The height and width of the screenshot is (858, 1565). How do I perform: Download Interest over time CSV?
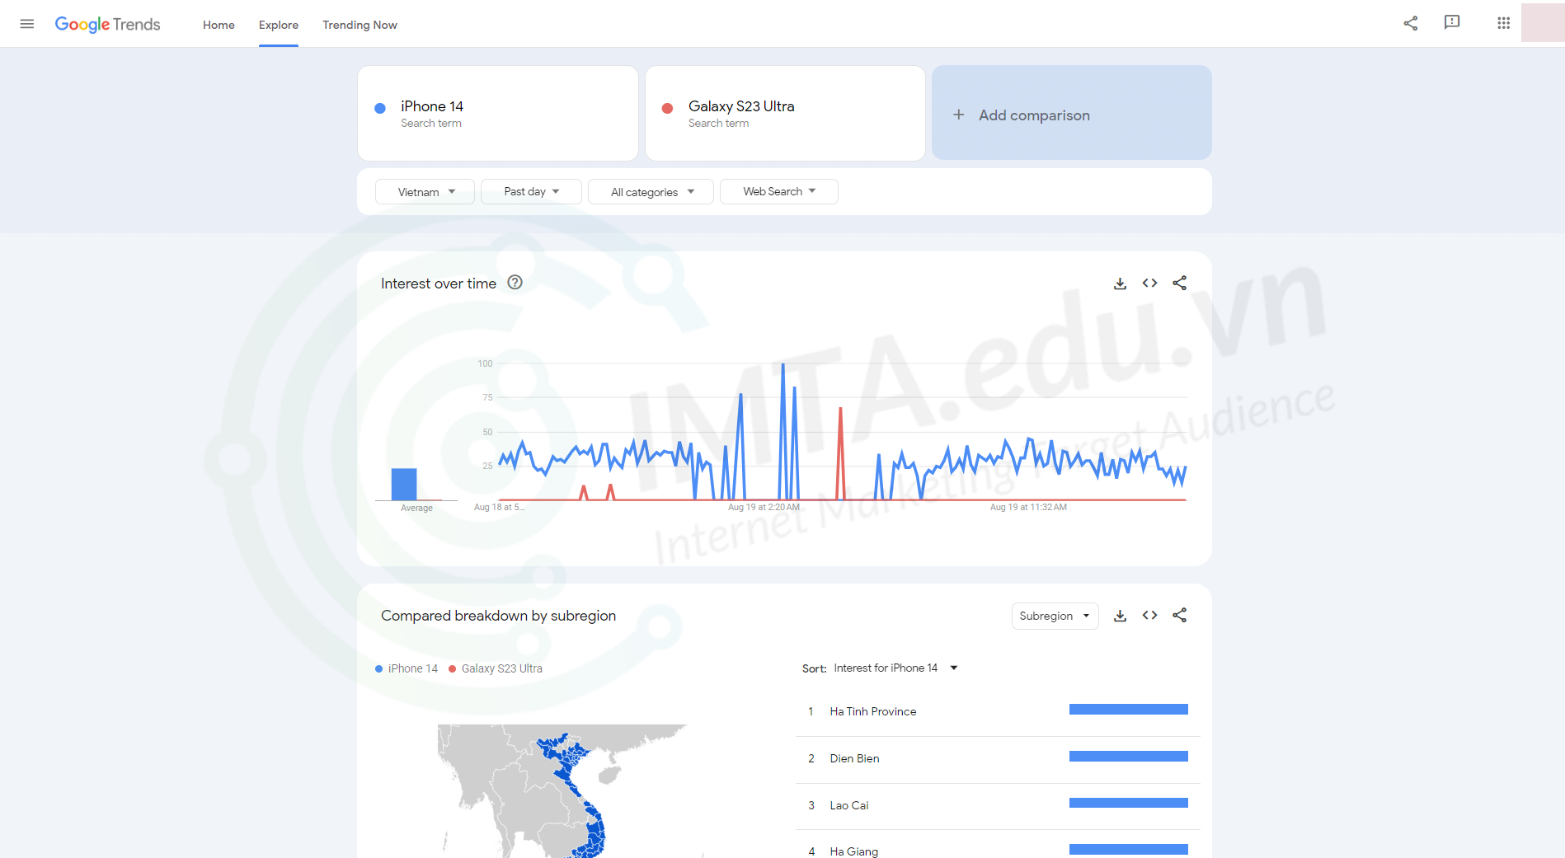pos(1120,284)
